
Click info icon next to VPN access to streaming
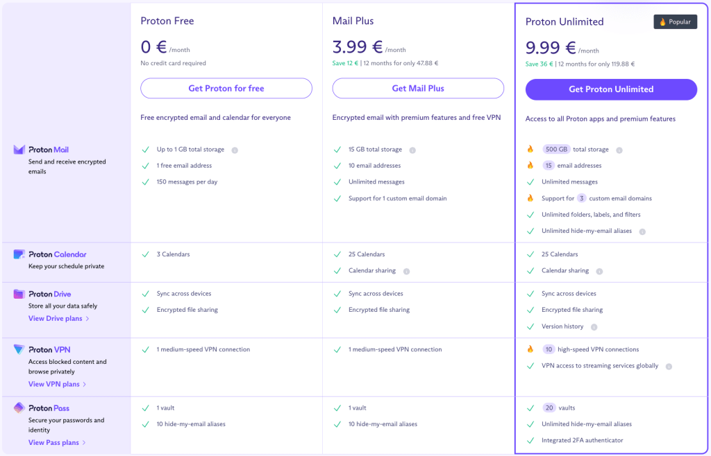(669, 367)
